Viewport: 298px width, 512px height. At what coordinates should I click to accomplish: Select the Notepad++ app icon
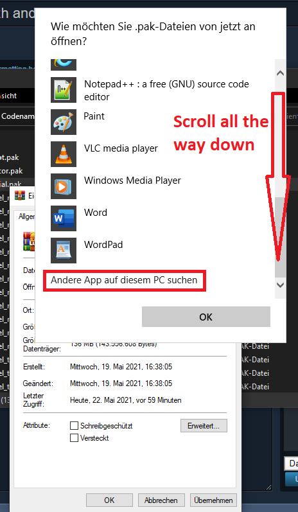64,90
